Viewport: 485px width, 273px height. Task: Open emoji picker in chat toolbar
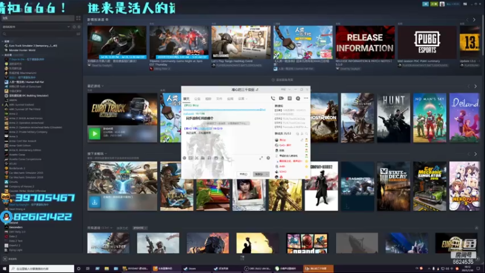pyautogui.click(x=184, y=158)
